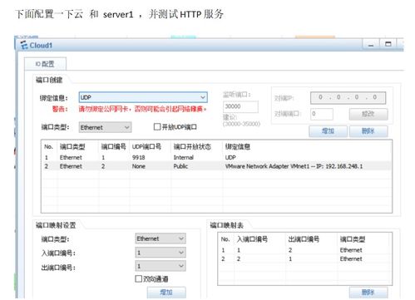Click the 监听端口 30000 field

click(x=240, y=106)
